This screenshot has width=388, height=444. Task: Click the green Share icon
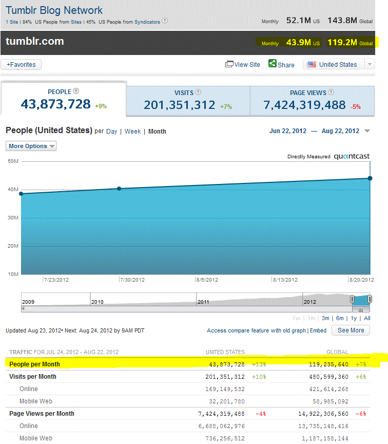point(273,63)
